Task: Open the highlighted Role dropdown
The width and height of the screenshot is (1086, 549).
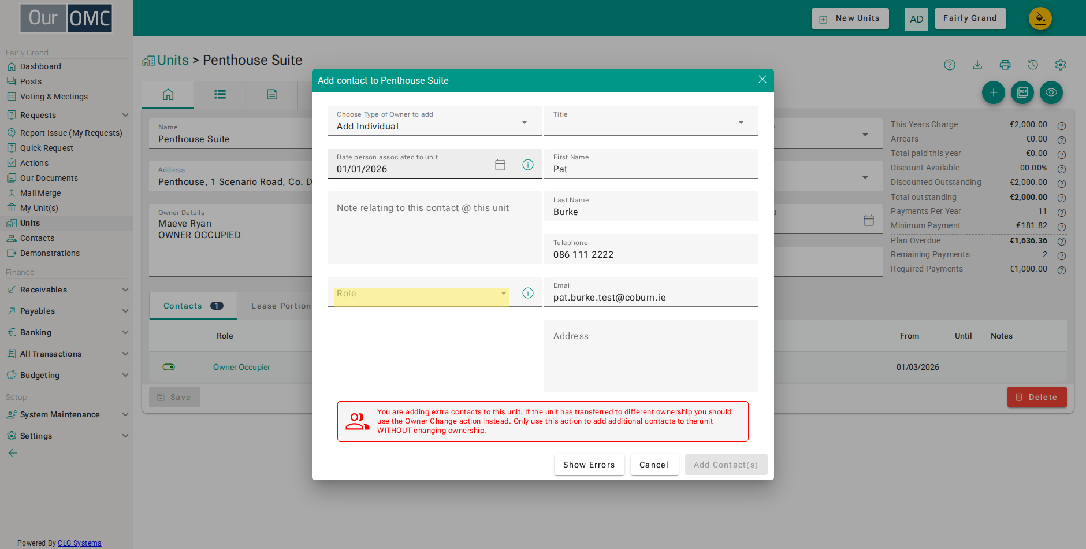Action: tap(422, 294)
